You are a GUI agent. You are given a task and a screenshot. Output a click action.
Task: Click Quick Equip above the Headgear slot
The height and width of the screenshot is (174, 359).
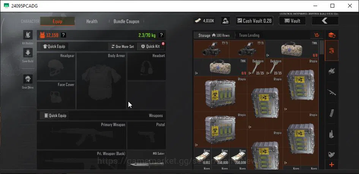coord(54,46)
